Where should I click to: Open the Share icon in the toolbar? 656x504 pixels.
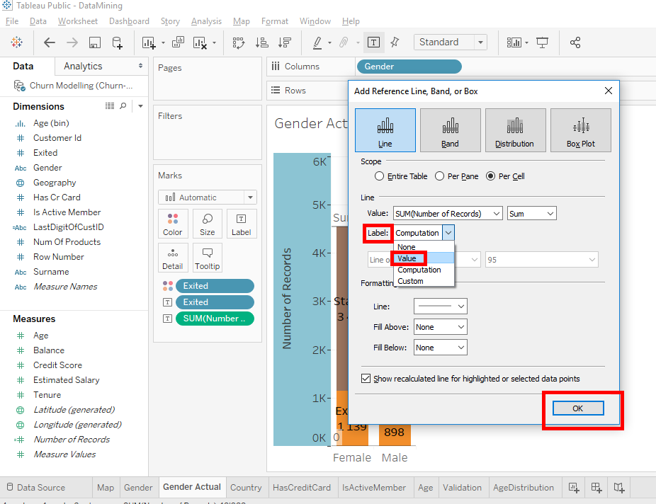tap(575, 42)
